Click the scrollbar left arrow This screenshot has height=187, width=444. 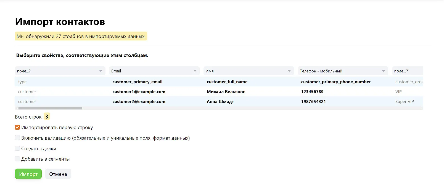tap(17, 108)
